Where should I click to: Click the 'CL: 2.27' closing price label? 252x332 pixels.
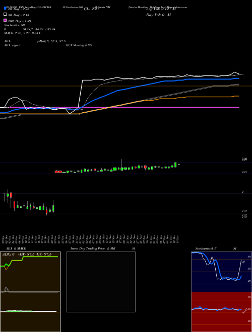pyautogui.click(x=91, y=9)
